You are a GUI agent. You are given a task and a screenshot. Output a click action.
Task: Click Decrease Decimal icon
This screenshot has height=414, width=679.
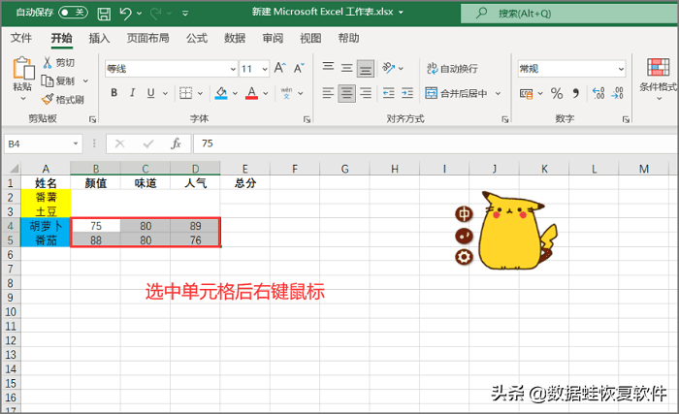tap(617, 93)
